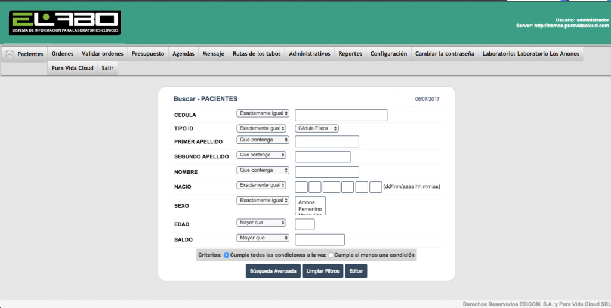This screenshot has height=308, width=611.
Task: Go to the Reportes menu
Action: point(350,54)
